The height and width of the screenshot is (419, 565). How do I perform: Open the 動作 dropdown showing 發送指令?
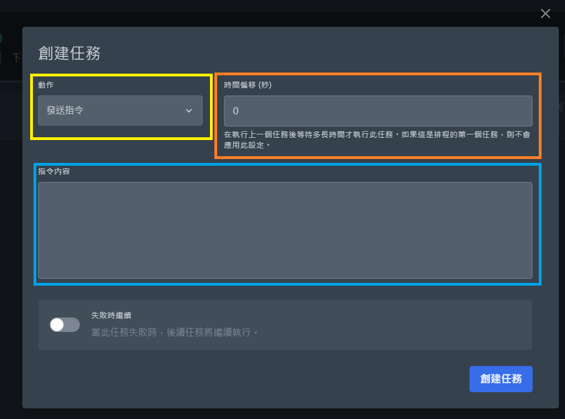coord(120,110)
